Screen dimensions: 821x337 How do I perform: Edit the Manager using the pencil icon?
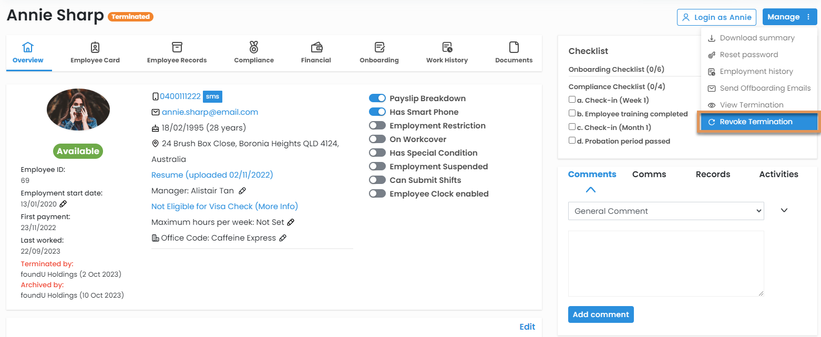[242, 191]
